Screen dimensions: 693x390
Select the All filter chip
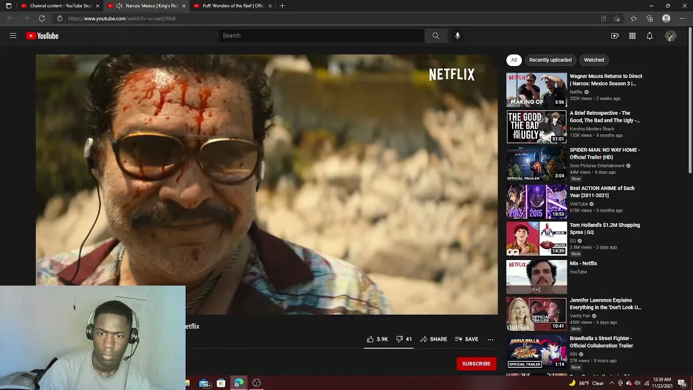point(514,60)
